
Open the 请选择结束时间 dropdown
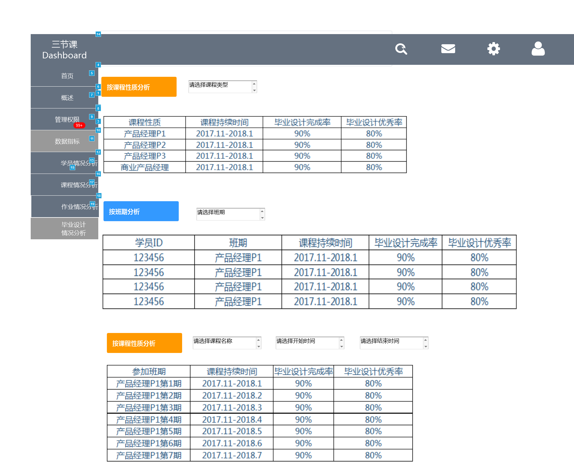coord(394,343)
